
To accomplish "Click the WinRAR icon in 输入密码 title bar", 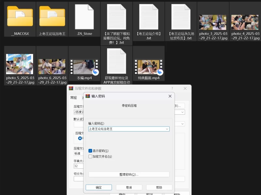I will point(88,96).
